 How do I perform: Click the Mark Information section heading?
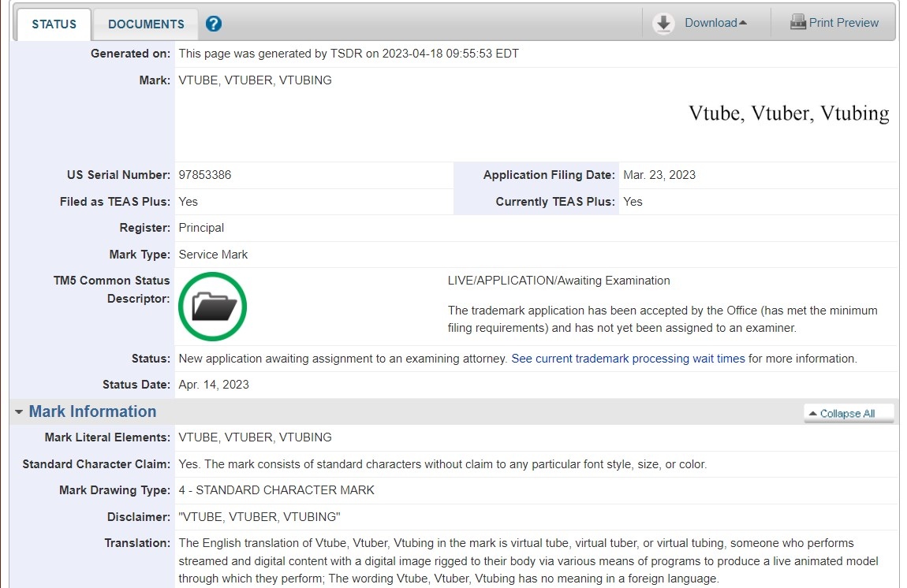(x=92, y=411)
